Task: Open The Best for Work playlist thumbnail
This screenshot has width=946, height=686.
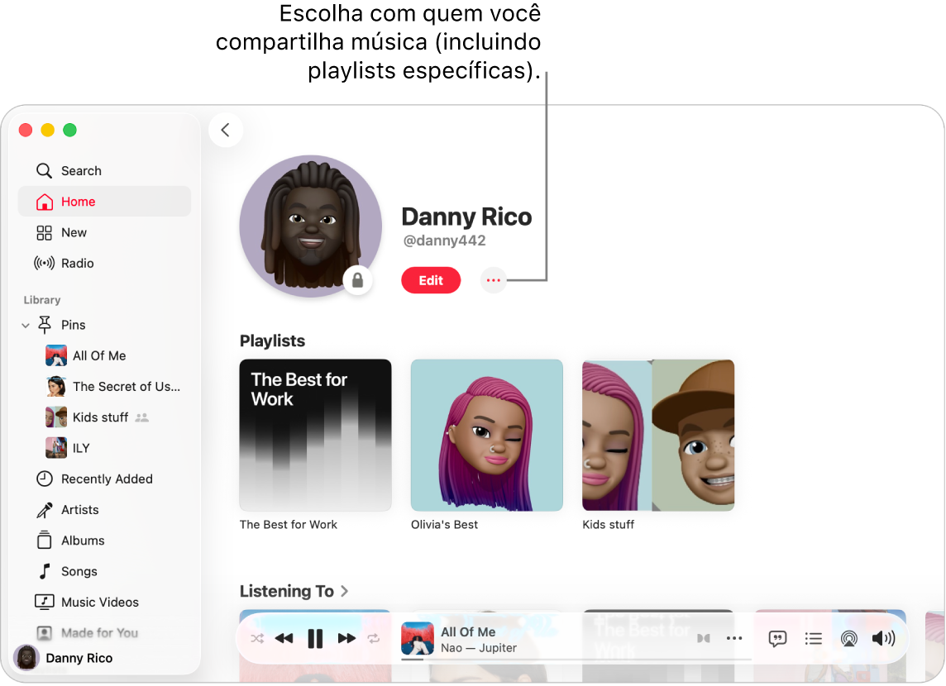Action: 315,435
